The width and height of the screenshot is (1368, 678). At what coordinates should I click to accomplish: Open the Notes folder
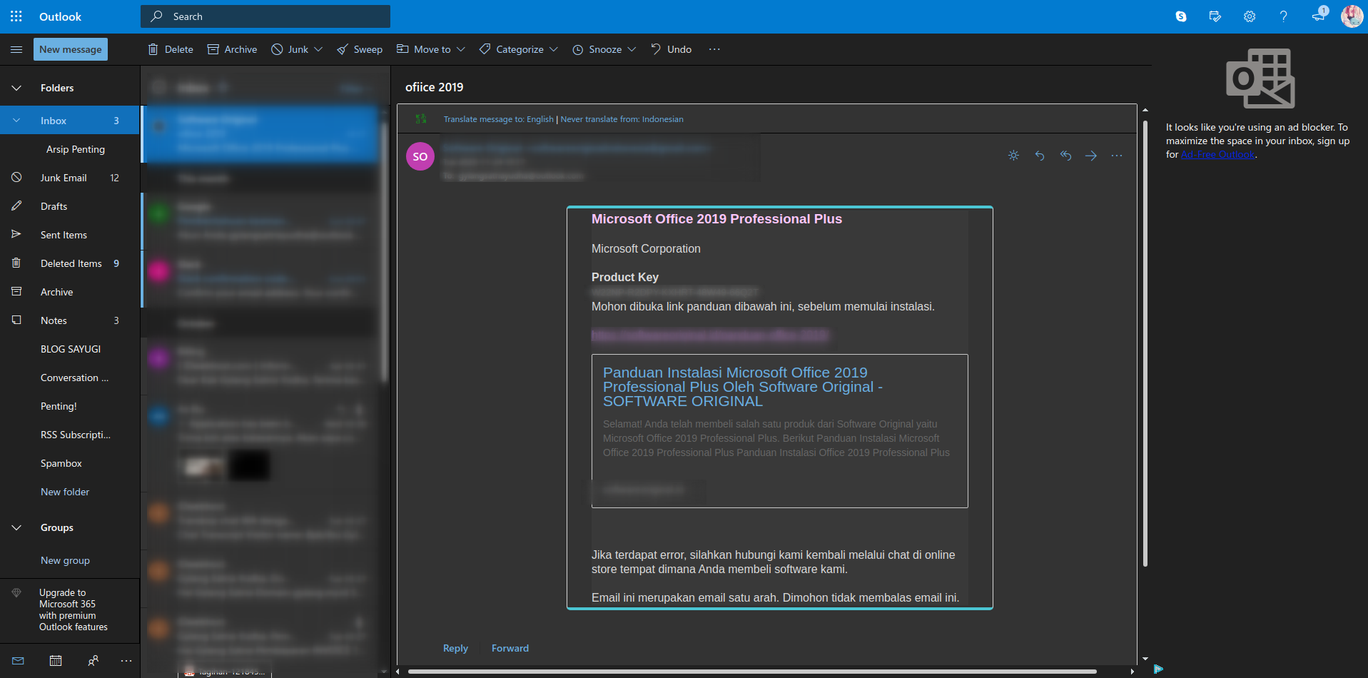coord(70,320)
